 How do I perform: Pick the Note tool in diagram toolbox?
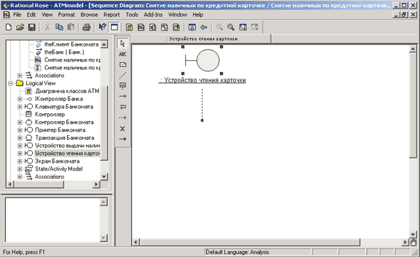[x=123, y=65]
